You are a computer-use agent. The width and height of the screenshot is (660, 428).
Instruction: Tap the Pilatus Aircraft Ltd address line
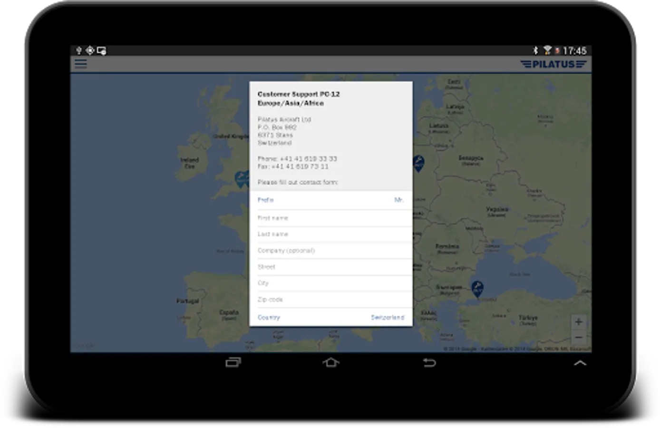coord(284,119)
